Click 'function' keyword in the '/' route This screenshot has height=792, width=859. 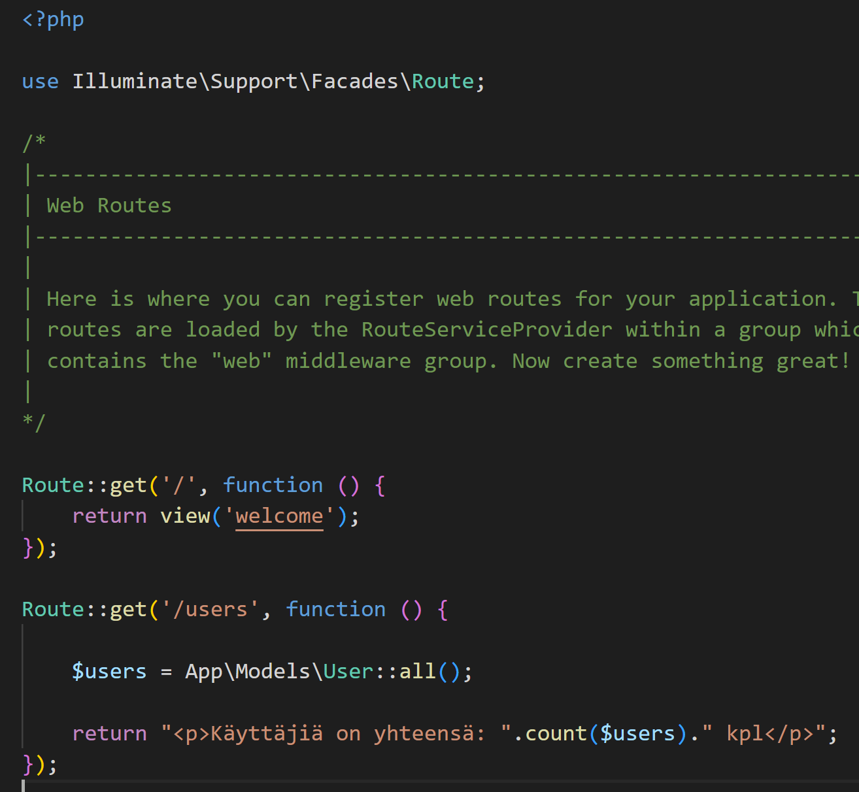click(273, 486)
